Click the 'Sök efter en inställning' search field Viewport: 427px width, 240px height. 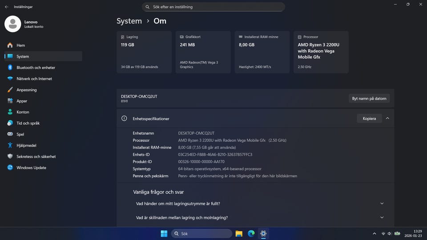click(213, 7)
